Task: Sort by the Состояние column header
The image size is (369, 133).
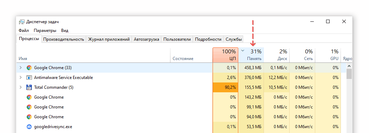Action: point(191,55)
